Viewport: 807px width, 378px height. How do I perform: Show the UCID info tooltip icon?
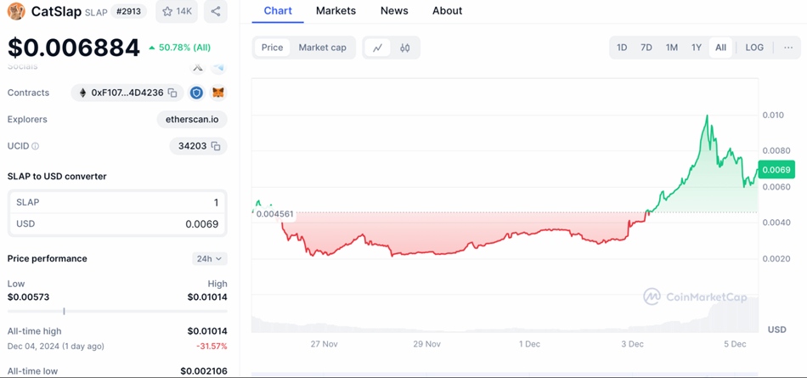35,146
